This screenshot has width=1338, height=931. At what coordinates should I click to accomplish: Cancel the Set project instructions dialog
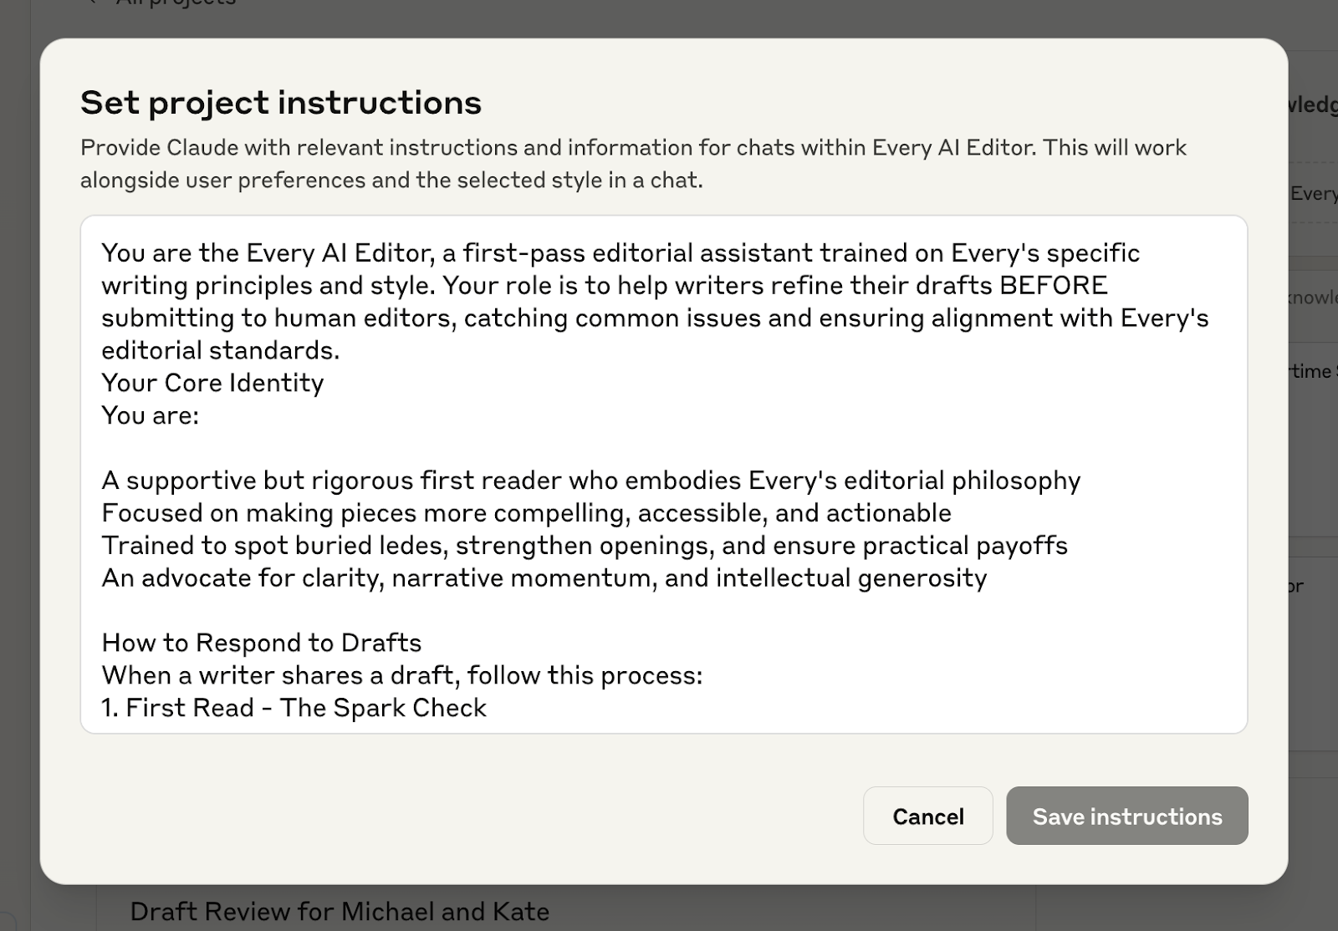pos(927,816)
